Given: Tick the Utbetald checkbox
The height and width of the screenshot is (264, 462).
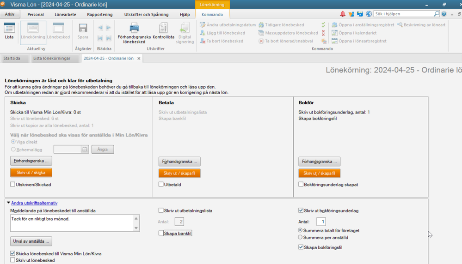Looking at the screenshot, I should [161, 185].
